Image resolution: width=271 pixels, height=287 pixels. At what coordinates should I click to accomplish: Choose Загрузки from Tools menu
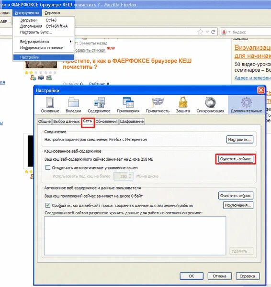pyautogui.click(x=44, y=20)
